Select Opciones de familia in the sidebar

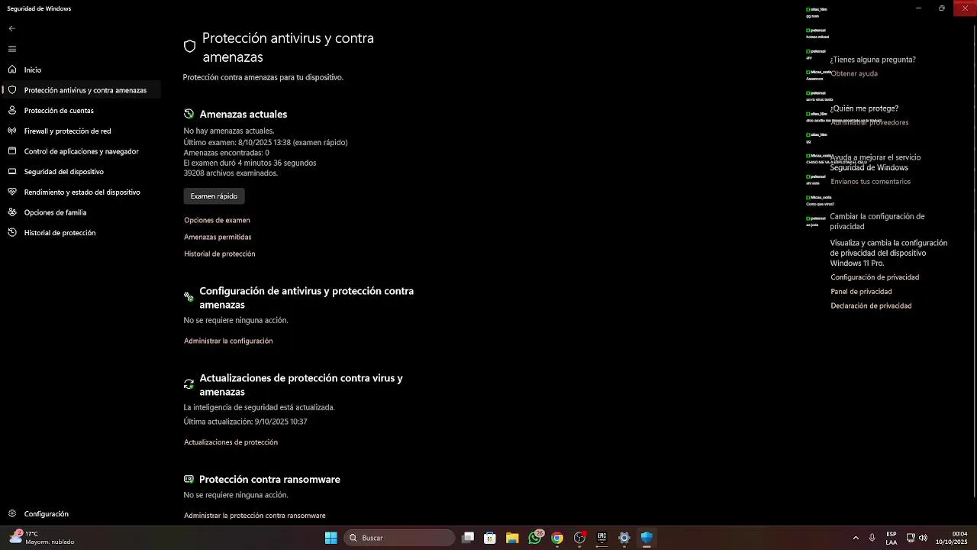[x=55, y=212]
